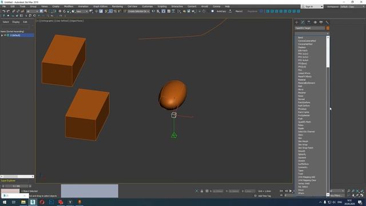Select the Select and Rotate tool
This screenshot has width=366, height=206.
click(65, 11)
